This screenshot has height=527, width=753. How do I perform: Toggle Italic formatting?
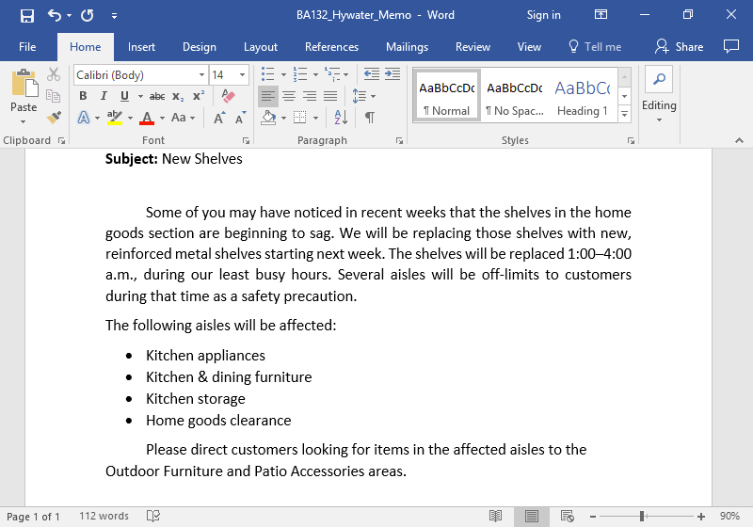coord(104,96)
